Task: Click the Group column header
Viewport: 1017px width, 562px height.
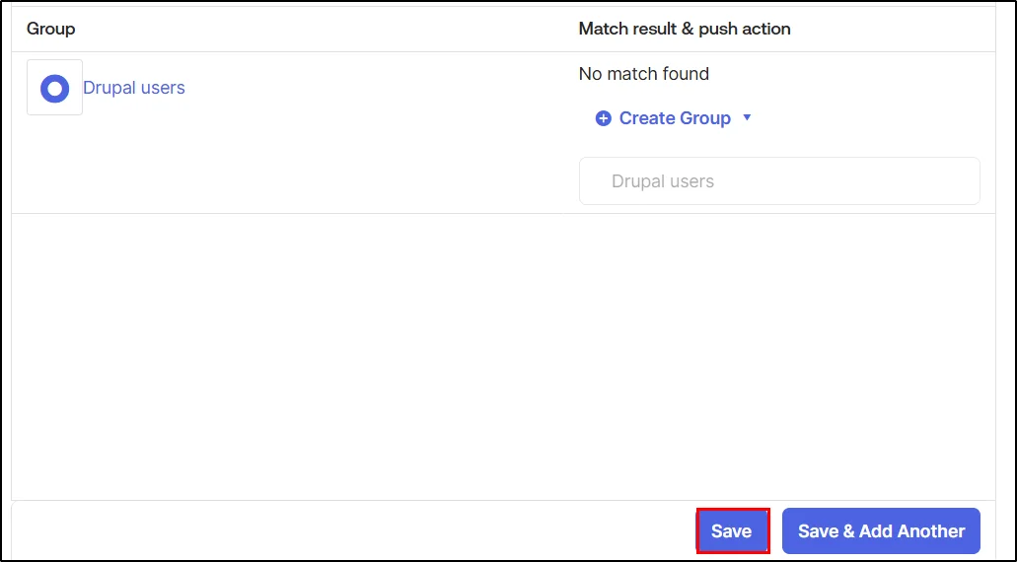Action: [x=50, y=30]
